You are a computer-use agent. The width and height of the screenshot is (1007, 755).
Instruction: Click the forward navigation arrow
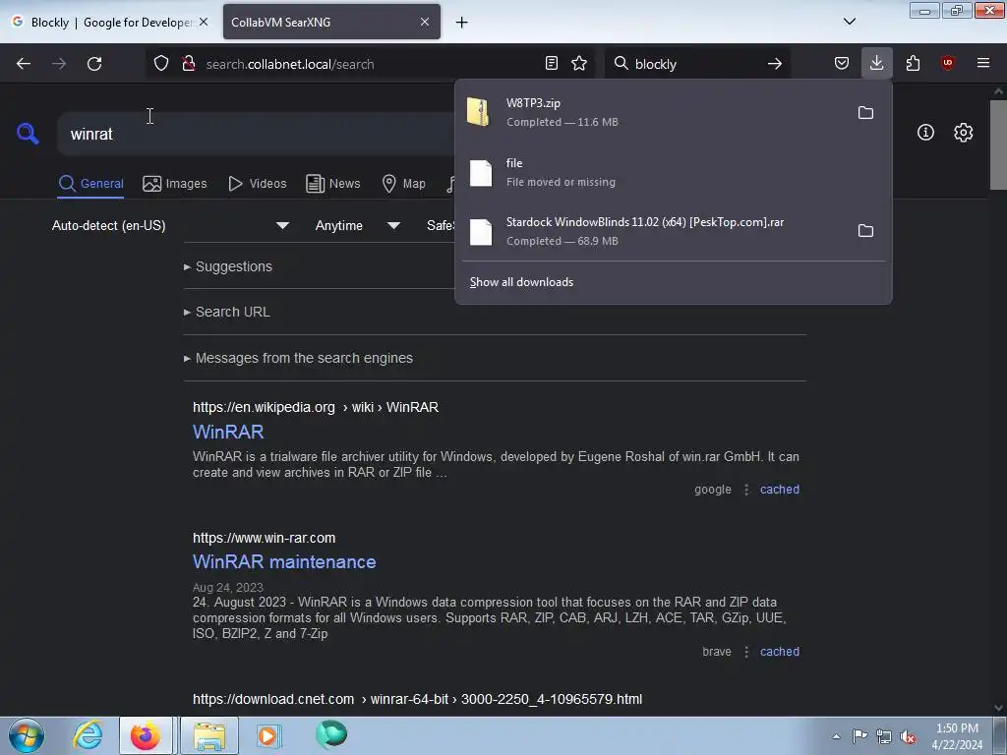[x=59, y=64]
